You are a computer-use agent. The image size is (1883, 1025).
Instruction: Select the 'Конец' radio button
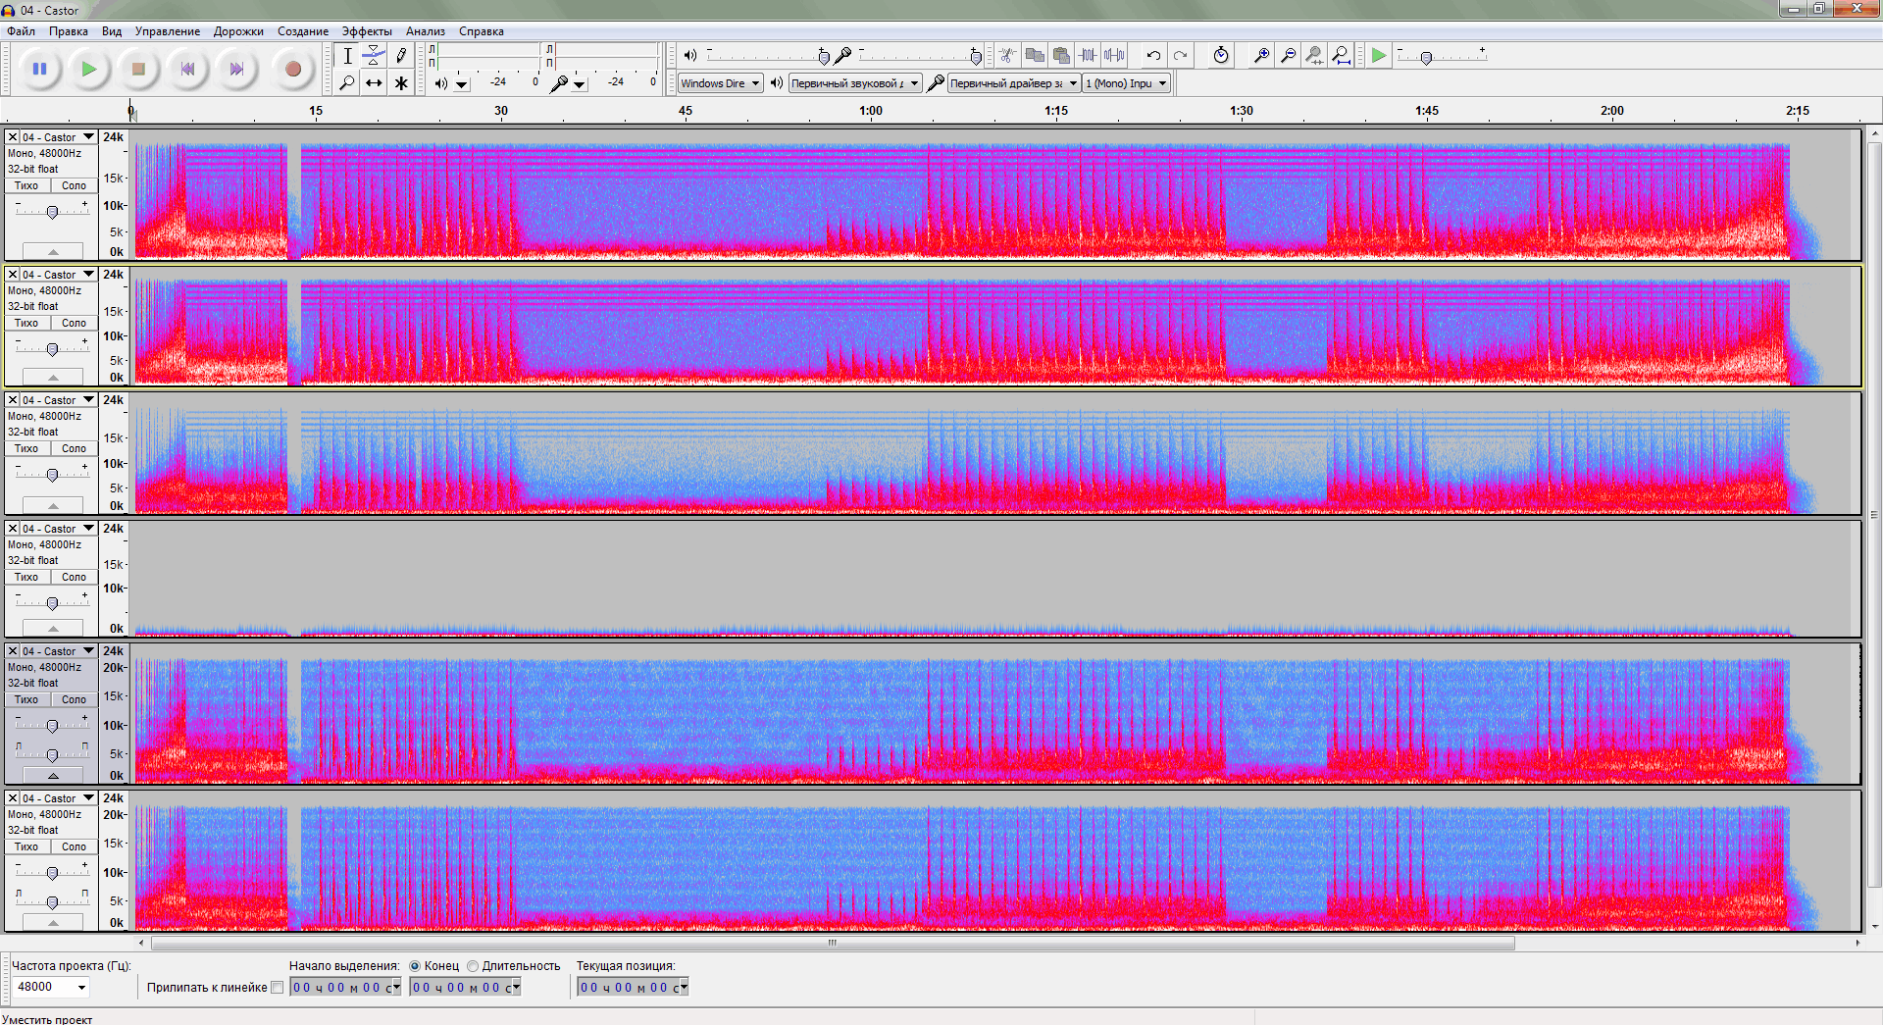[x=415, y=966]
